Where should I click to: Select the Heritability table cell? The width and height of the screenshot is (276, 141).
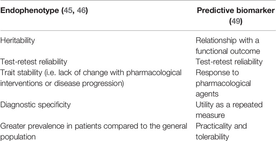point(18,41)
